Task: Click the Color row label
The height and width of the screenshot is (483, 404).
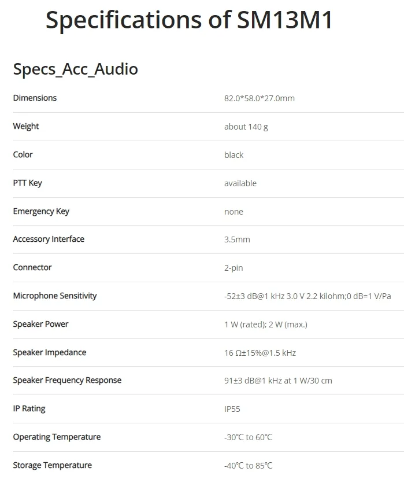Action: point(23,154)
